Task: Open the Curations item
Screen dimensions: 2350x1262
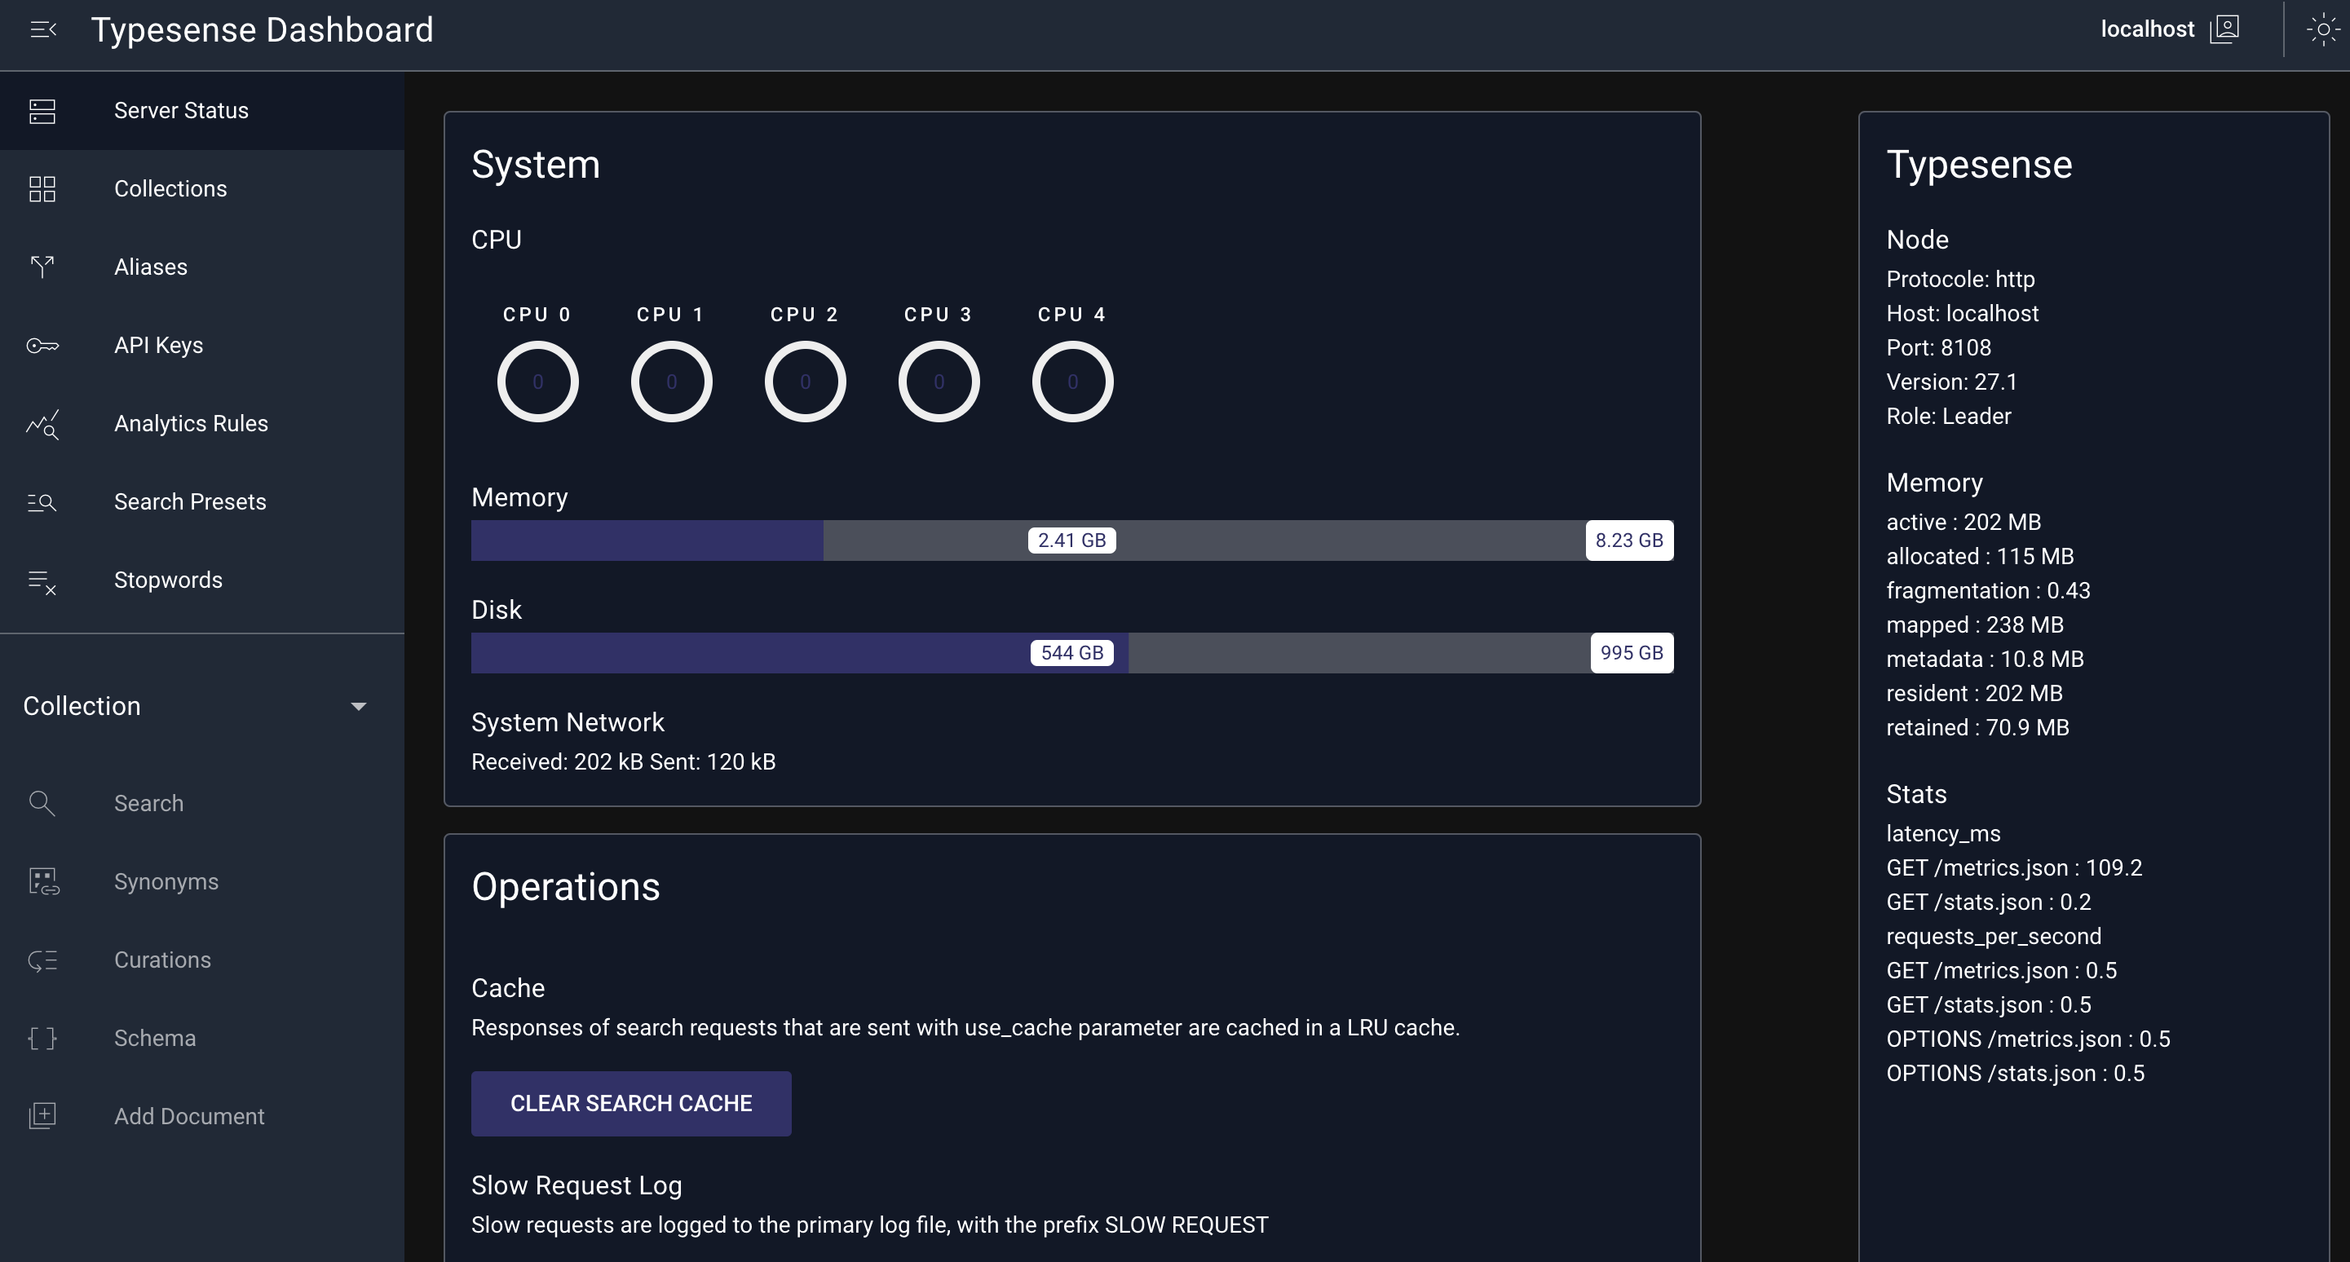Action: point(201,960)
